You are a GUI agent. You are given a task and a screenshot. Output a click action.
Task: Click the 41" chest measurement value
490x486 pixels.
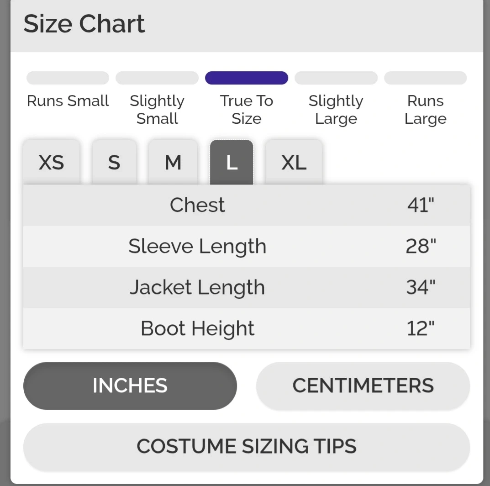tap(421, 205)
